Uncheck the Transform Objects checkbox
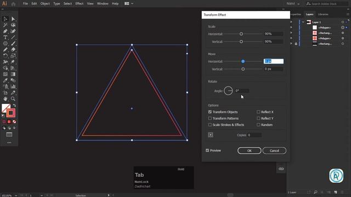 [210, 112]
